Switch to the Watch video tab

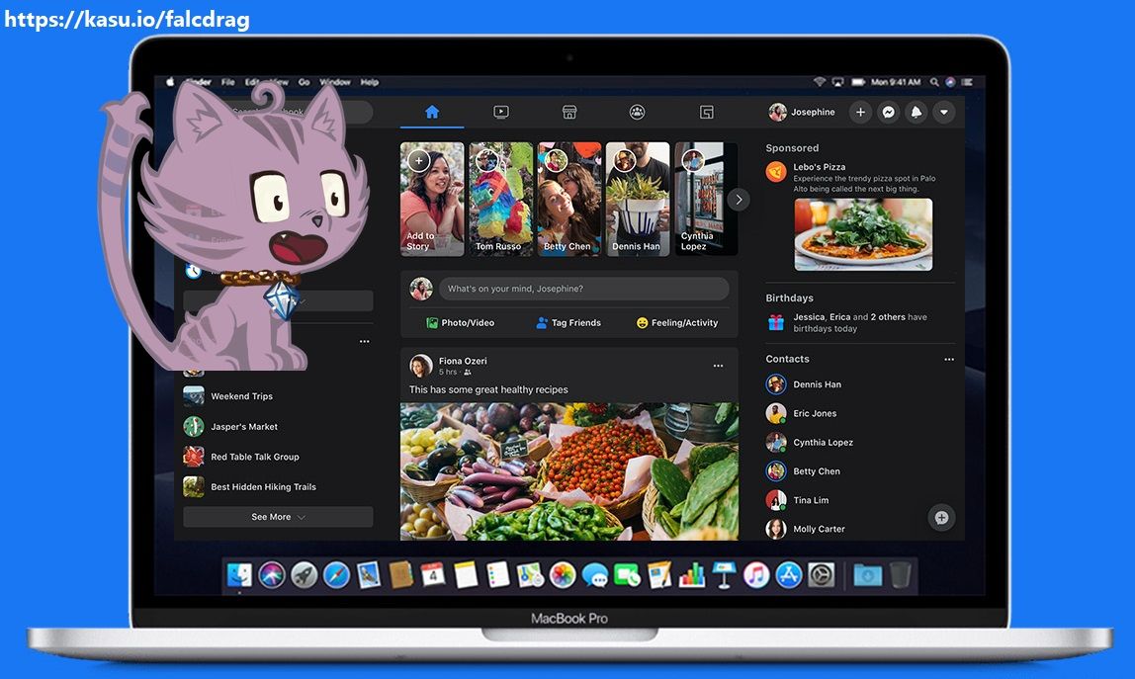(501, 113)
